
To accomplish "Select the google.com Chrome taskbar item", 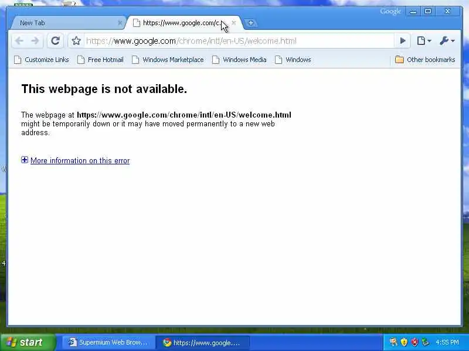I will point(202,343).
